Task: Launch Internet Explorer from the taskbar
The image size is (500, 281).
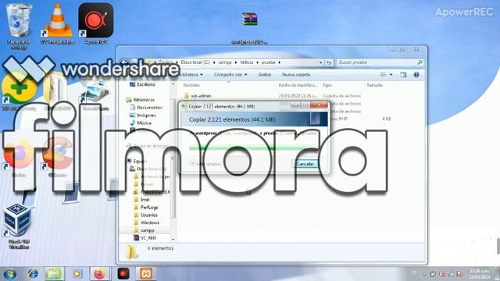Action: pyautogui.click(x=33, y=274)
